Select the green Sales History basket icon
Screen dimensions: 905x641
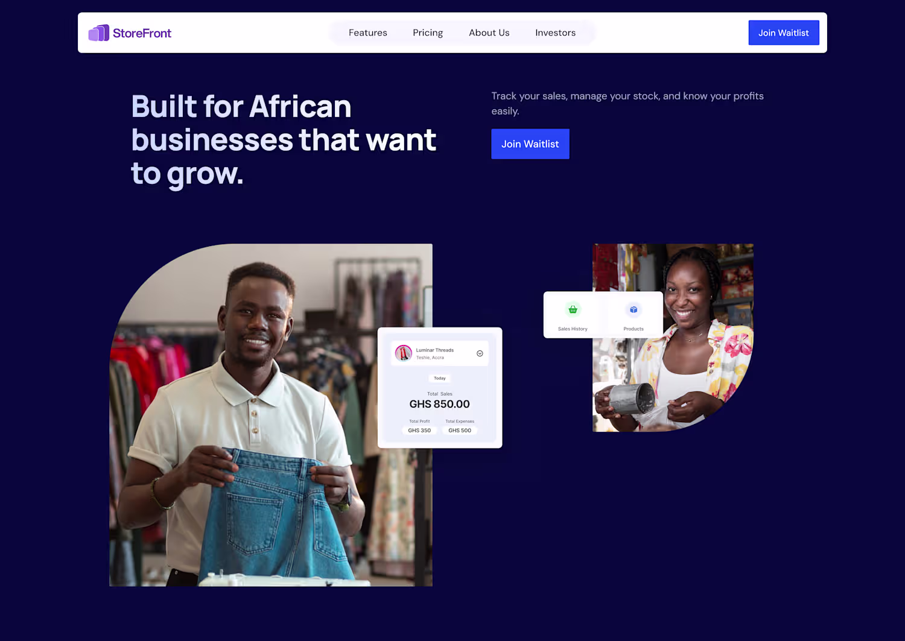coord(573,309)
